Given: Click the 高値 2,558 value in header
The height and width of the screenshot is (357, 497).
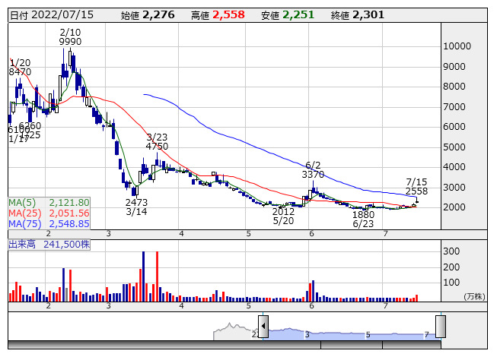Looking at the screenshot, I should [x=229, y=14].
